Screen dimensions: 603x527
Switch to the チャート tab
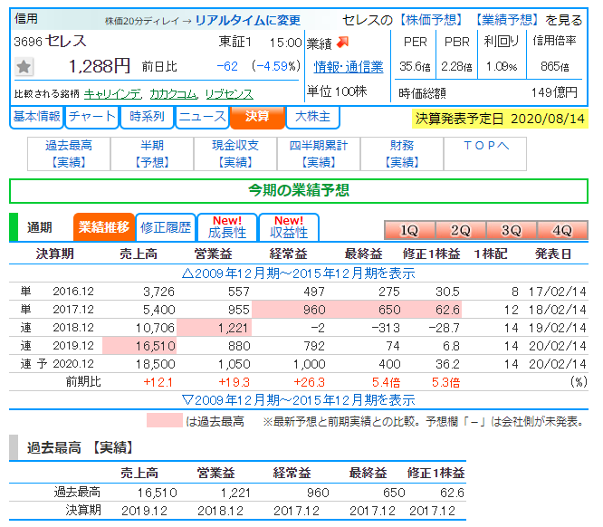click(x=92, y=117)
